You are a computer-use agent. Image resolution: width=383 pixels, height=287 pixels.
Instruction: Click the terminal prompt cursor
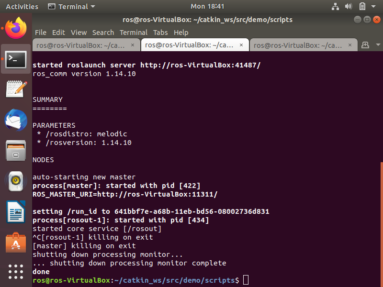246,280
